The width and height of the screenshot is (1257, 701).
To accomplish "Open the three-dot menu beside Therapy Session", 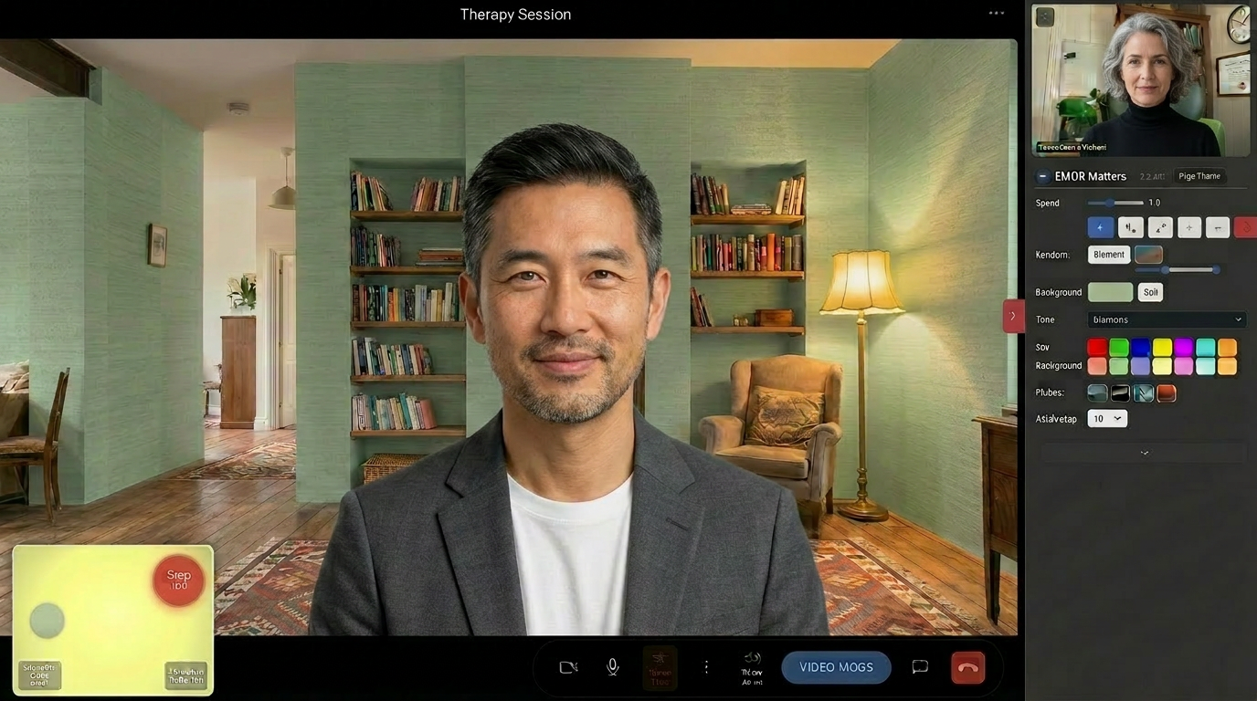I will click(x=997, y=13).
